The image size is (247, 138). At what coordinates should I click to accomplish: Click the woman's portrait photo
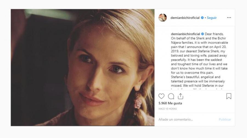pyautogui.click(x=82, y=68)
